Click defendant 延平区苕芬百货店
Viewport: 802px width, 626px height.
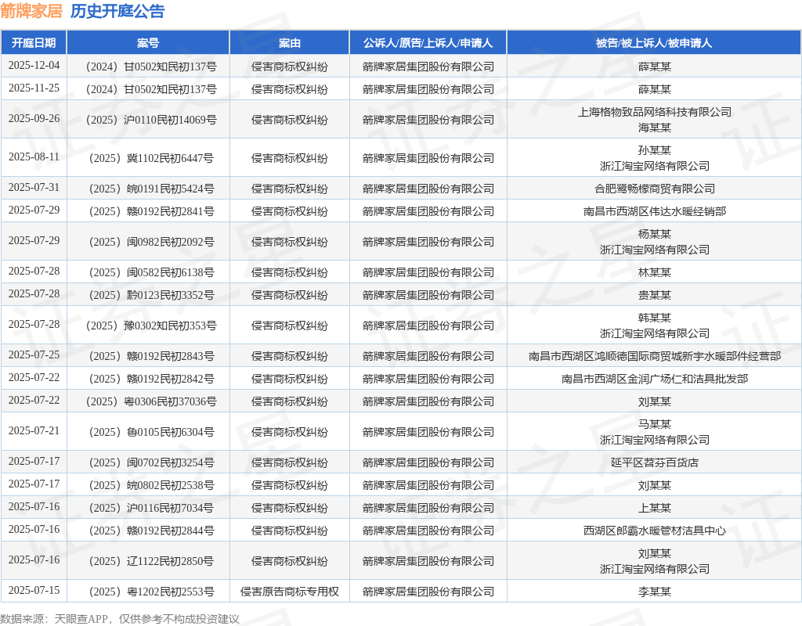[654, 462]
